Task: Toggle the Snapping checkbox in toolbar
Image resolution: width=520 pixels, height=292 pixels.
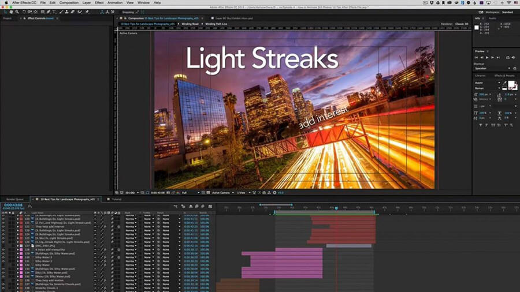Action: click(x=120, y=12)
